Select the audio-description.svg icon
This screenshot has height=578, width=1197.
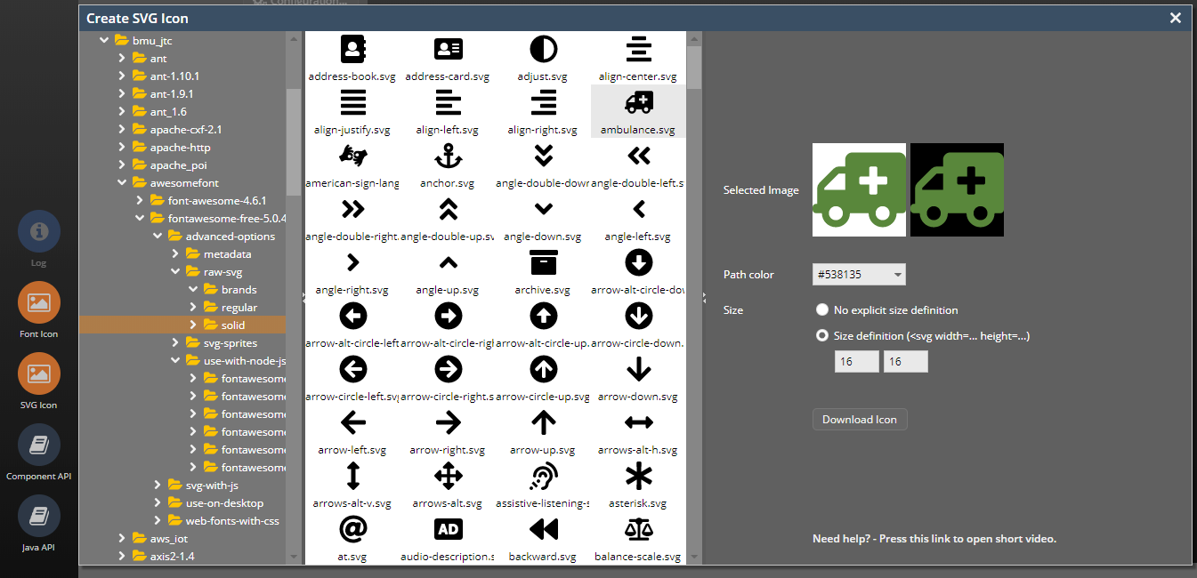pos(448,530)
